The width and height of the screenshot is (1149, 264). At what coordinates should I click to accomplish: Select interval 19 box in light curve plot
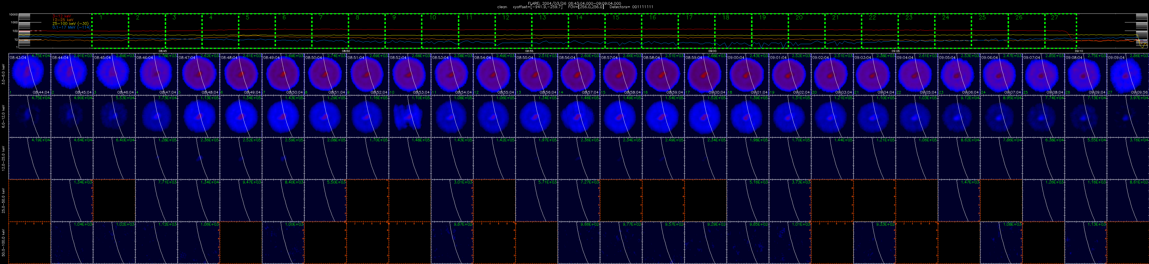(x=770, y=31)
